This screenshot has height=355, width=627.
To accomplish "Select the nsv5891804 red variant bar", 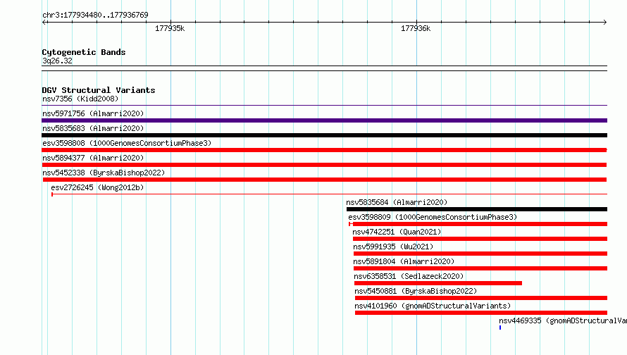I will 480,268.
